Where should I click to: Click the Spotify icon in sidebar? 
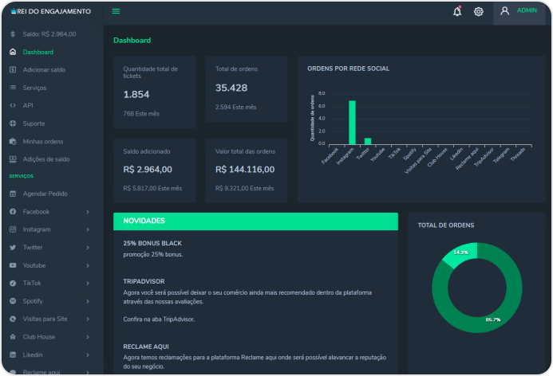coord(13,301)
